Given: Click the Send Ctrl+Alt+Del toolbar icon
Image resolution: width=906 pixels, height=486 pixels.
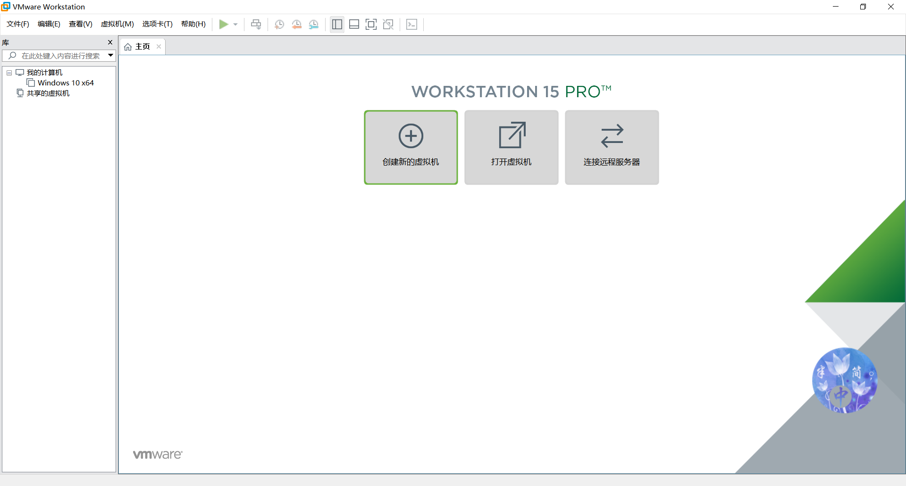Looking at the screenshot, I should (256, 25).
